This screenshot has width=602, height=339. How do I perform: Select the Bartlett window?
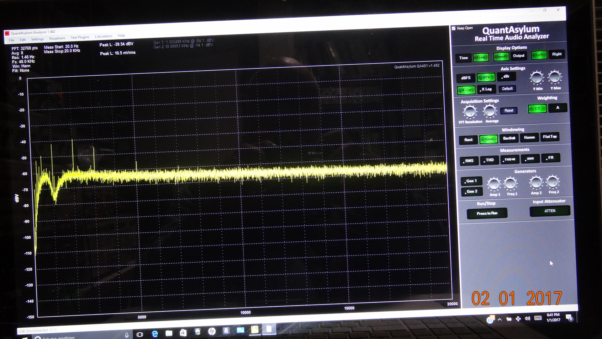(509, 138)
